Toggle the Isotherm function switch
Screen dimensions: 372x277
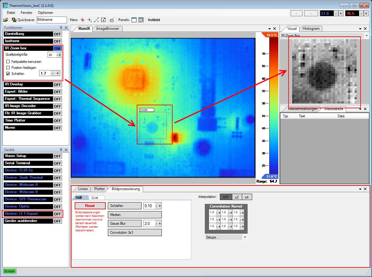57,41
